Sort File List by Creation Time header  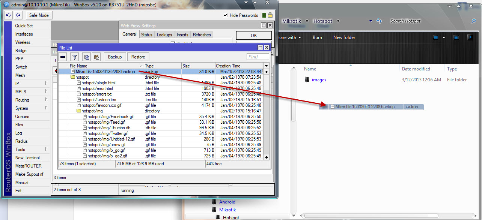click(x=239, y=66)
